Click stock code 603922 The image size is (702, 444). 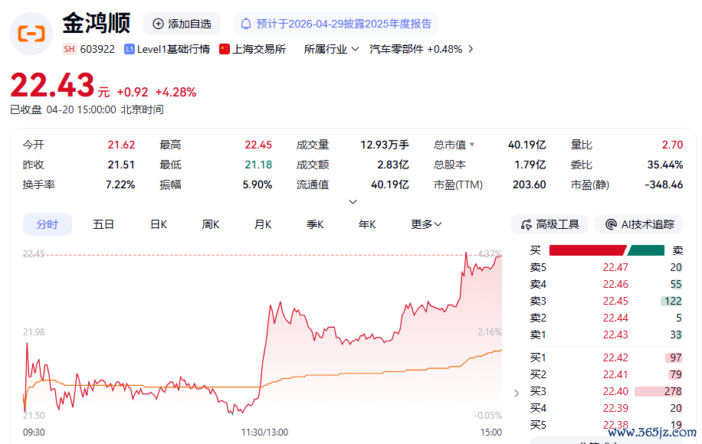pos(97,49)
